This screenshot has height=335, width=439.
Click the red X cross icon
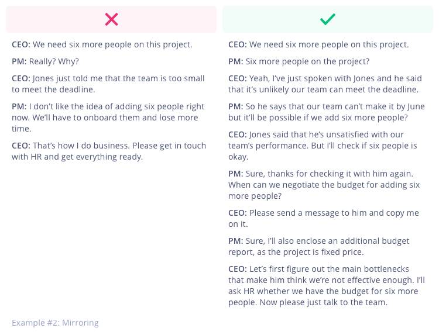pos(111,19)
